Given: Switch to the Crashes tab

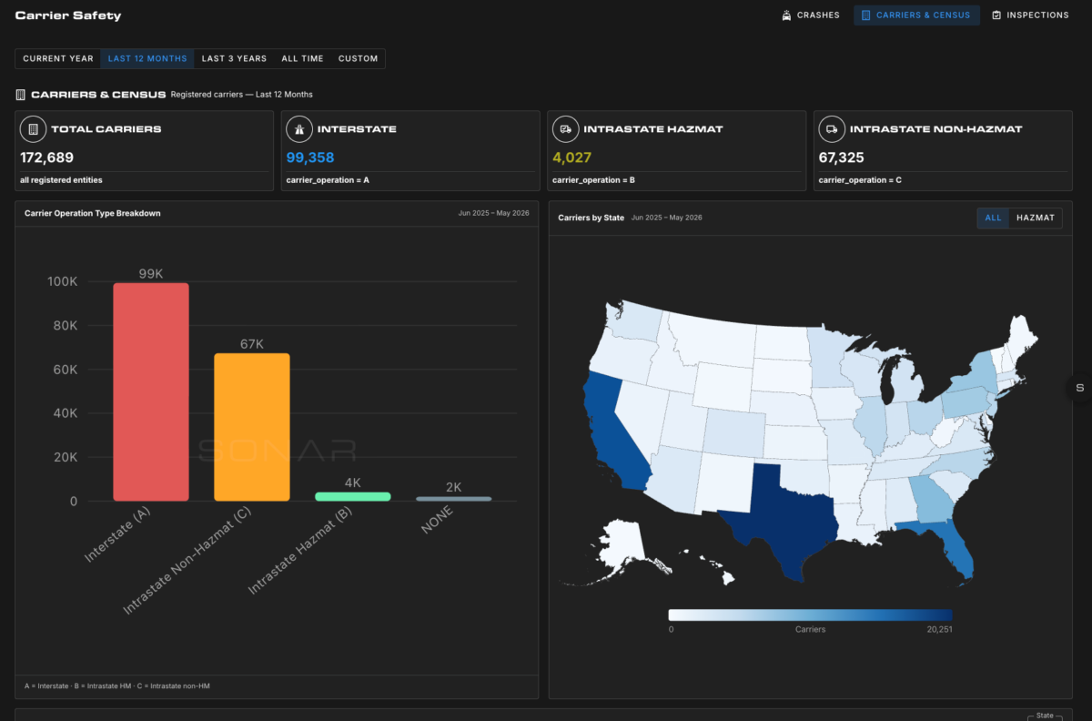Looking at the screenshot, I should pyautogui.click(x=811, y=15).
